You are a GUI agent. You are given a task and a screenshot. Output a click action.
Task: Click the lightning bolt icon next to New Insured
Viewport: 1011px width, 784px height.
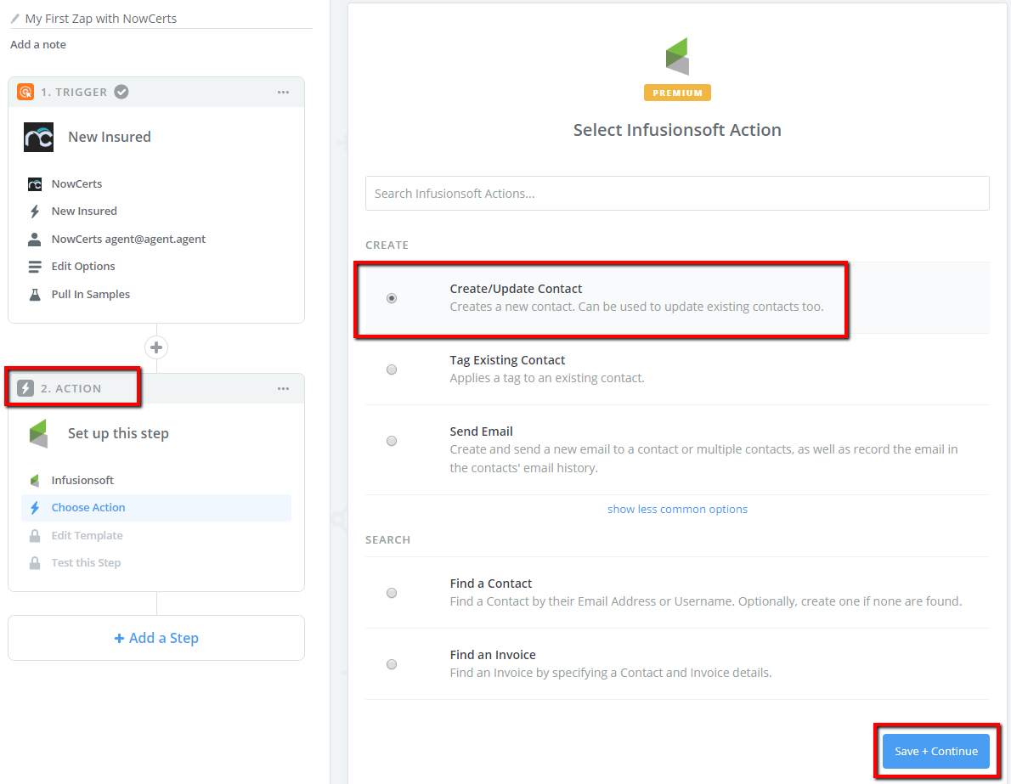pyautogui.click(x=35, y=212)
